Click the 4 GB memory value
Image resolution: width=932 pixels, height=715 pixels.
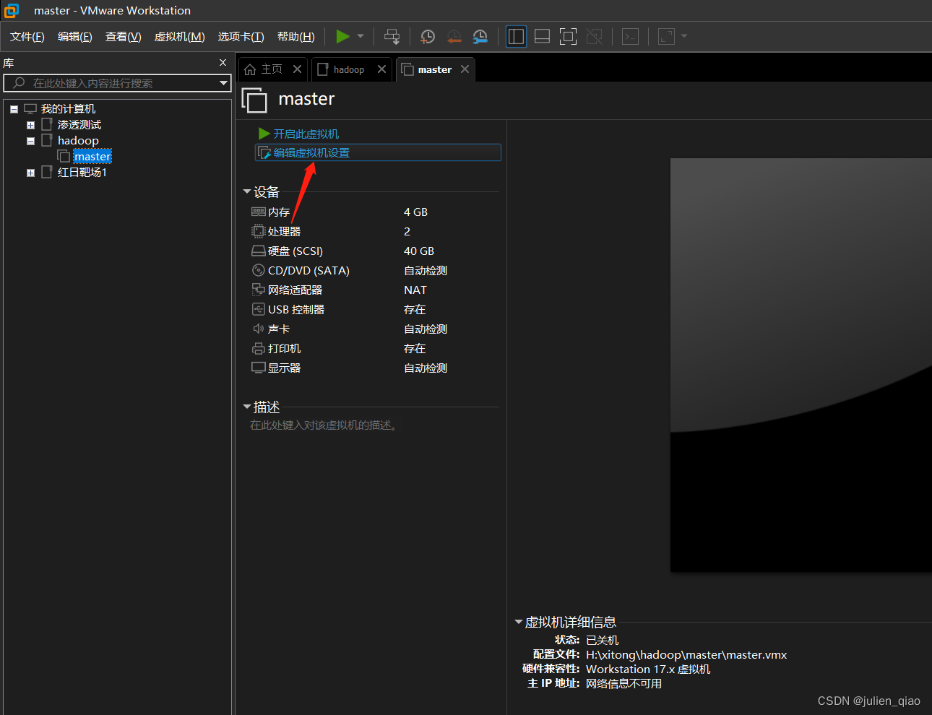(x=415, y=212)
